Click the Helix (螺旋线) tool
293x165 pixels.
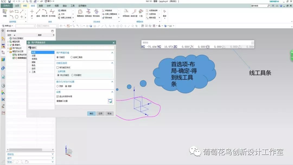(x=62, y=11)
